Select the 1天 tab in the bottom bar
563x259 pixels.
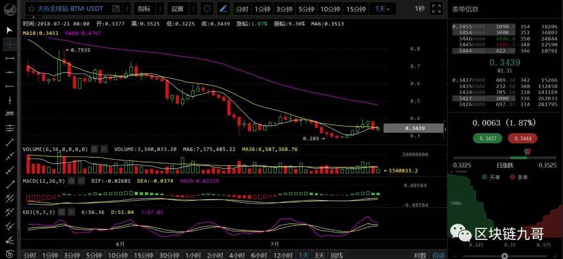click(304, 255)
